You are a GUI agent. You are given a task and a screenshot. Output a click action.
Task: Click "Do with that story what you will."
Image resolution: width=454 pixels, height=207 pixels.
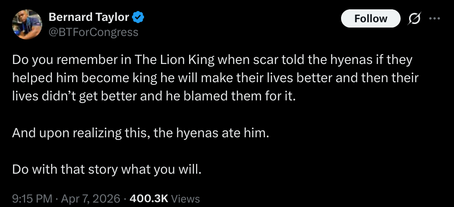[x=107, y=169]
